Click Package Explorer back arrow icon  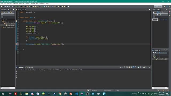click(x=2, y=12)
